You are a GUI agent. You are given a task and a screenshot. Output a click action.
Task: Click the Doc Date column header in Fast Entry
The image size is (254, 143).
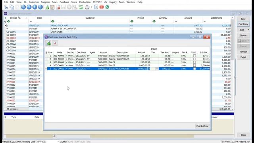point(81,52)
